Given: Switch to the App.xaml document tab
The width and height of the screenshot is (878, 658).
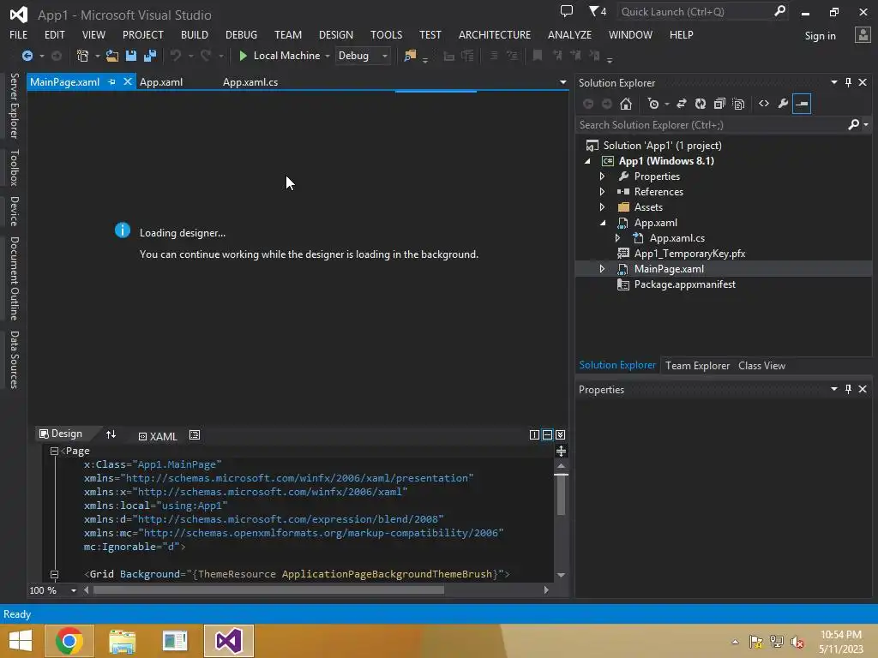Looking at the screenshot, I should (x=161, y=81).
